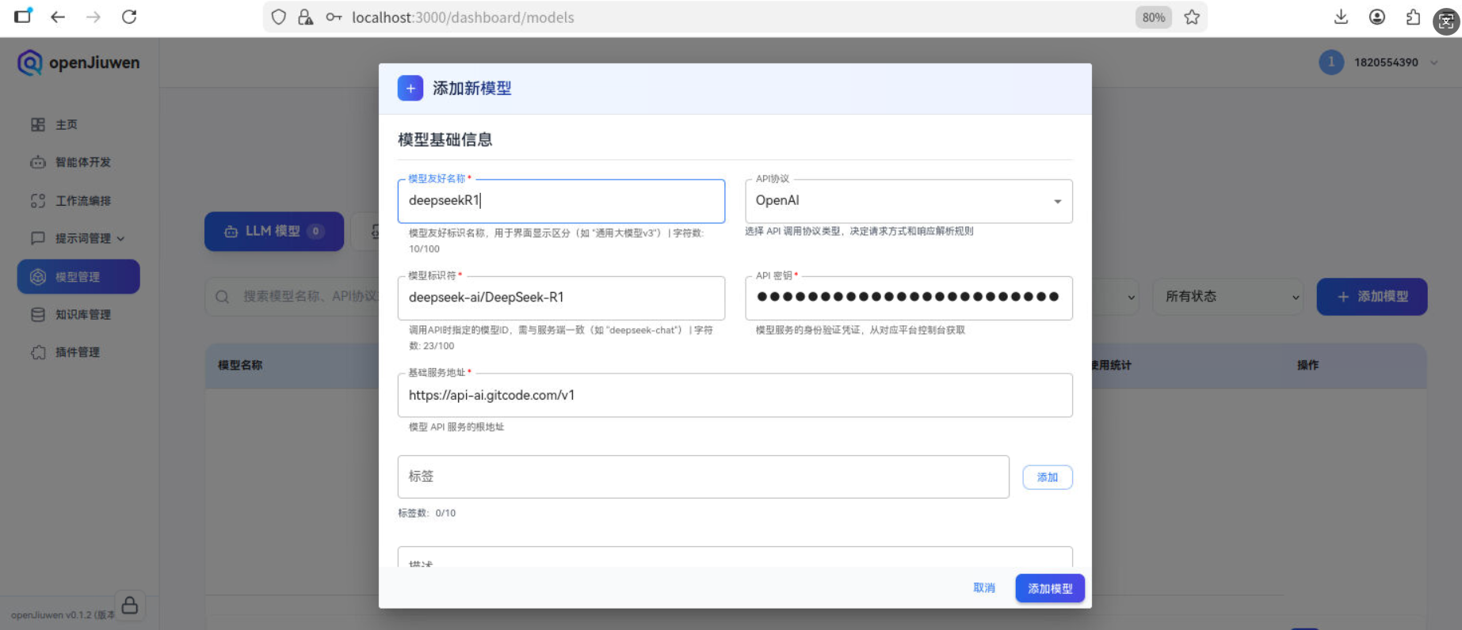Open the browser downloads icon

pos(1341,17)
